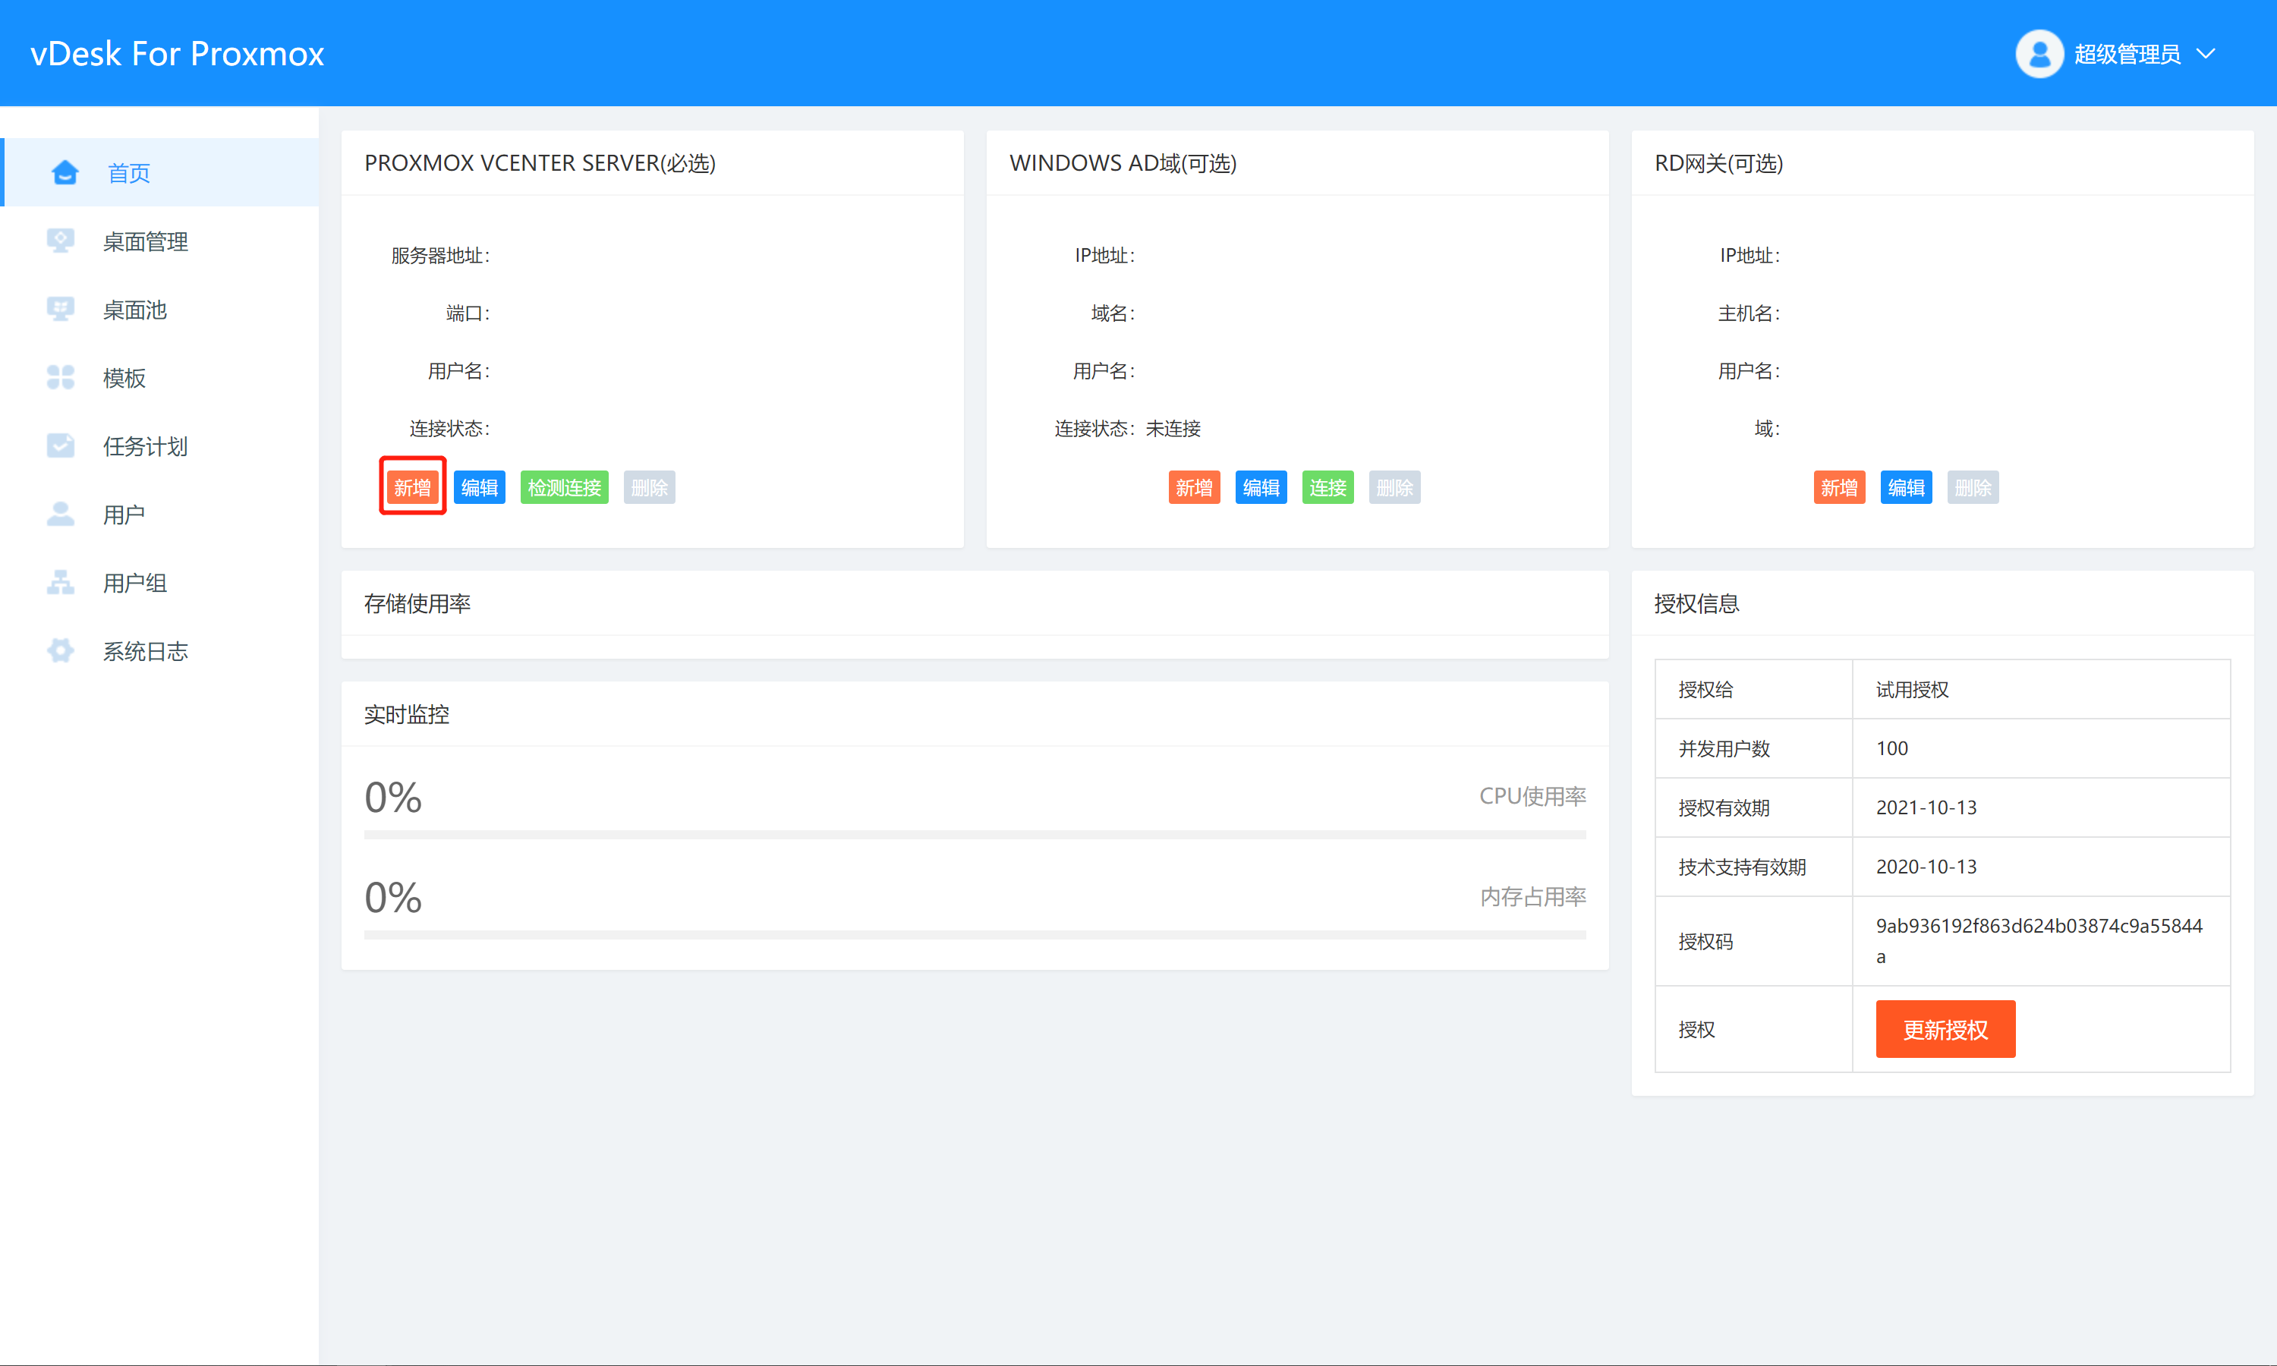Image resolution: width=2277 pixels, height=1366 pixels.
Task: Open the 任务计划 menu item
Action: [161, 446]
